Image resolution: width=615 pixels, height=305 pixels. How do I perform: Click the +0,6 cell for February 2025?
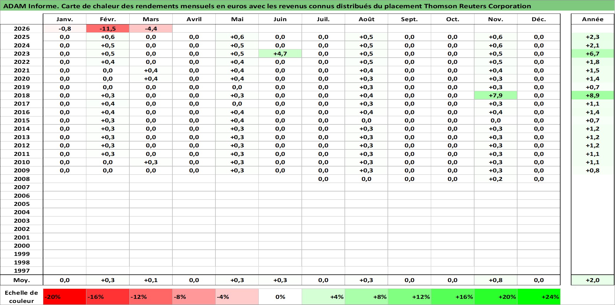click(x=108, y=37)
